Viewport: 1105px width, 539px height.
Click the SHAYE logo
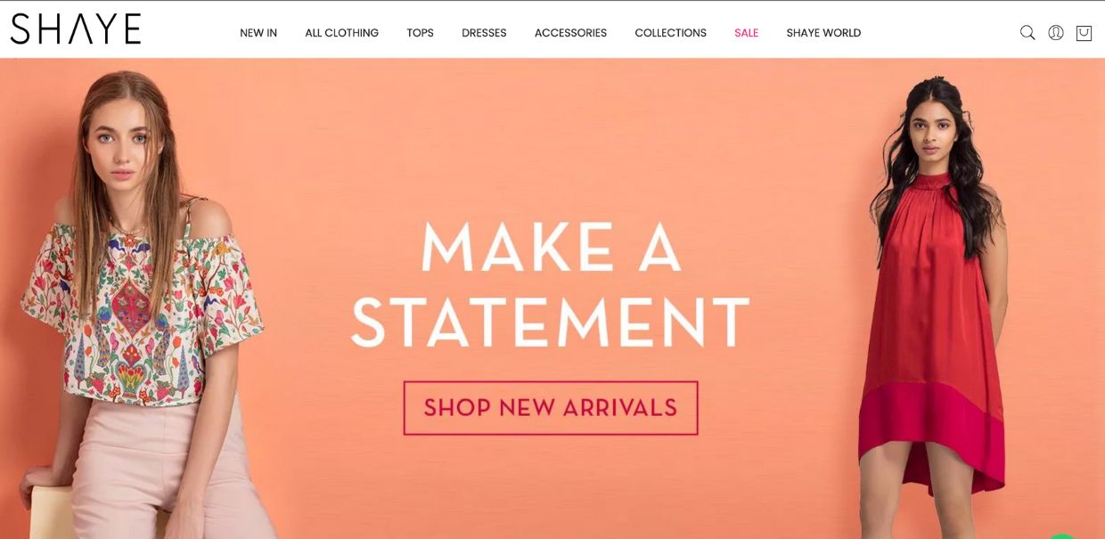(x=76, y=29)
